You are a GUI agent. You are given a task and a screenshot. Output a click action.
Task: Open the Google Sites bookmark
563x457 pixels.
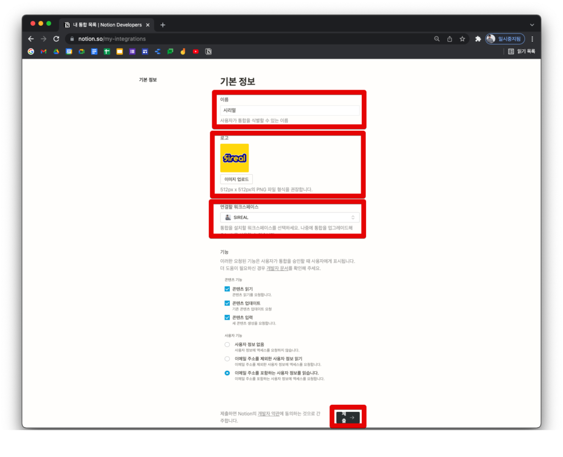tap(145, 52)
